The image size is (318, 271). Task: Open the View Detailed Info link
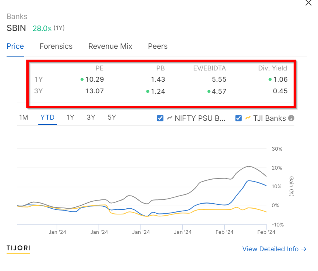[x=274, y=249]
